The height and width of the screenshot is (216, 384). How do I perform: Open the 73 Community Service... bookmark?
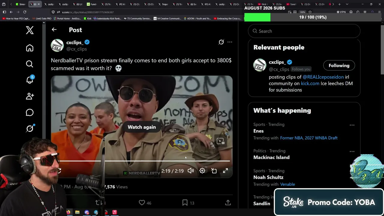coord(137,19)
